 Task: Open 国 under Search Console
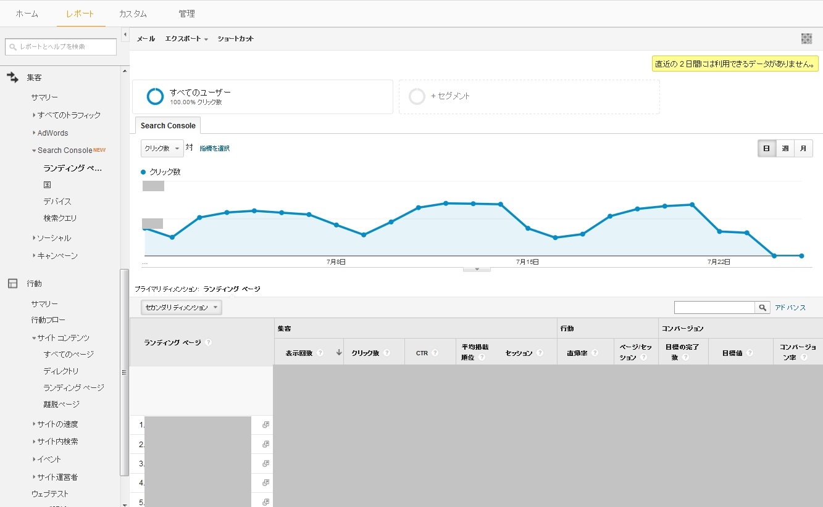(48, 184)
